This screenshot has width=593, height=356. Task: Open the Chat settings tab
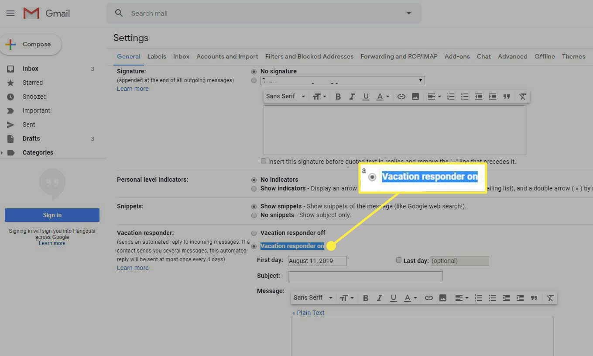(483, 56)
